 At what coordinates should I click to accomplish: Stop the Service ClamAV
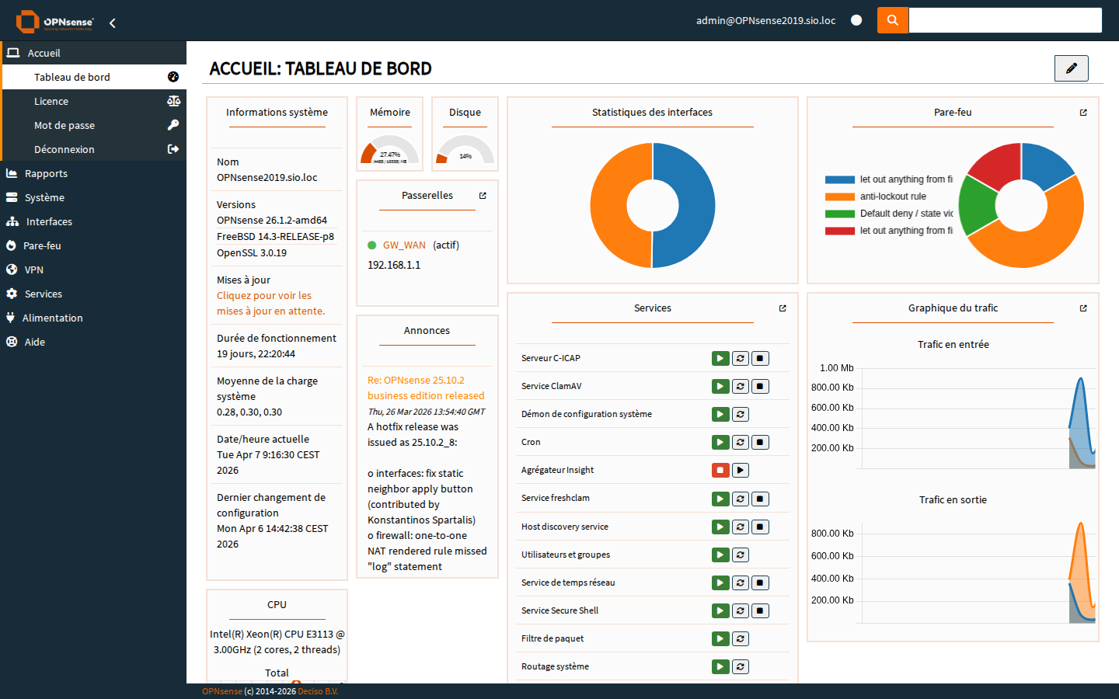tap(761, 386)
